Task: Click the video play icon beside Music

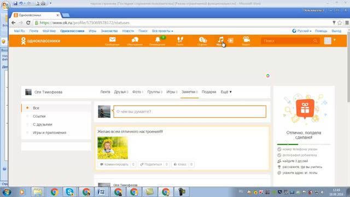Action: 231,40
